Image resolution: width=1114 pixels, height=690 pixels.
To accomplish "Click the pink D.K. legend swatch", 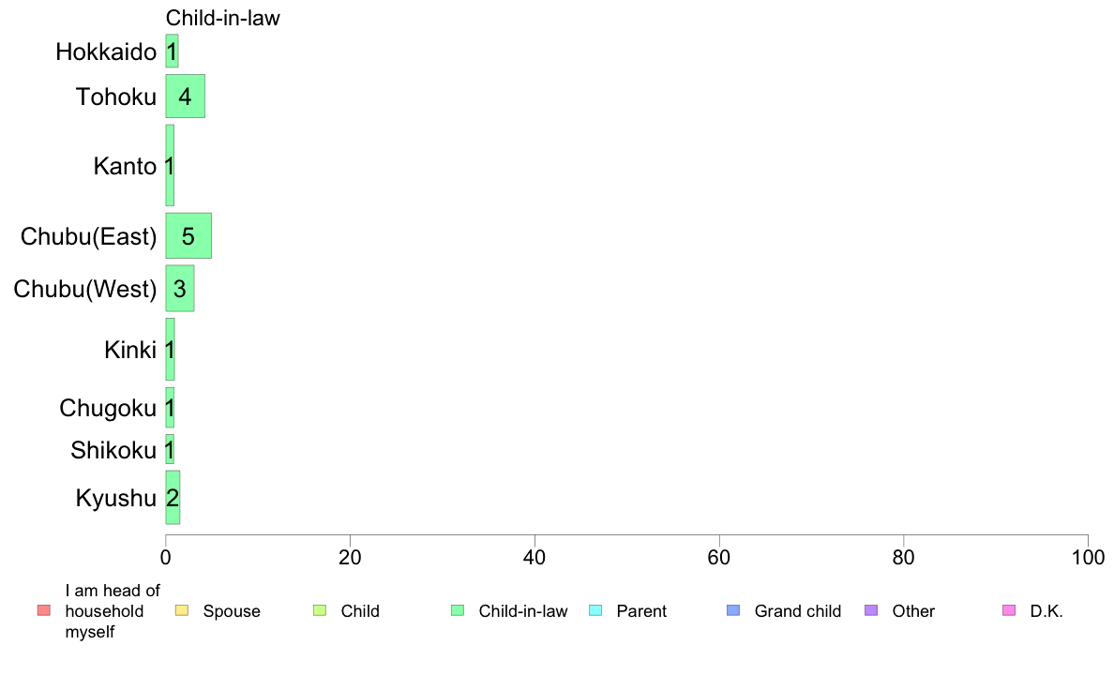I will point(1009,610).
